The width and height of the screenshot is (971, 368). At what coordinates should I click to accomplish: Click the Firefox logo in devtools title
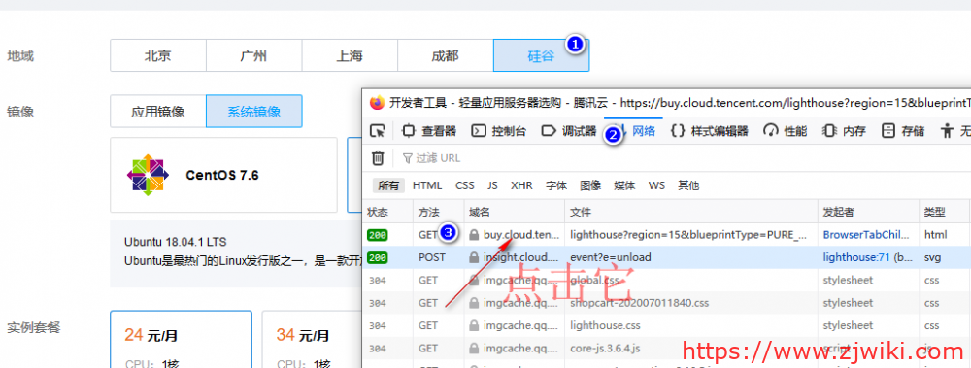[377, 102]
